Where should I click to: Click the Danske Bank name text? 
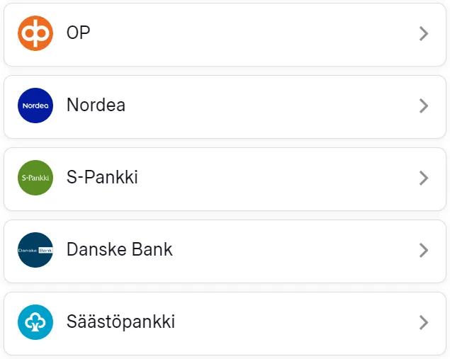point(119,250)
